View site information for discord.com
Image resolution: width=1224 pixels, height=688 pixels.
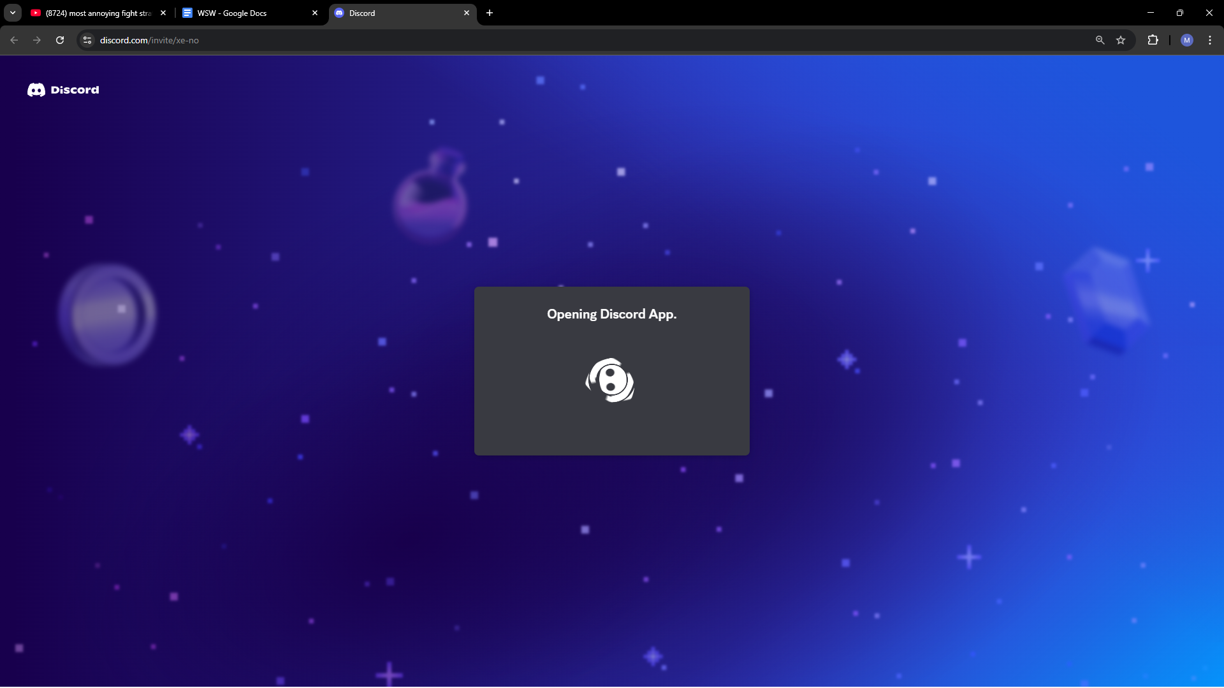point(87,40)
